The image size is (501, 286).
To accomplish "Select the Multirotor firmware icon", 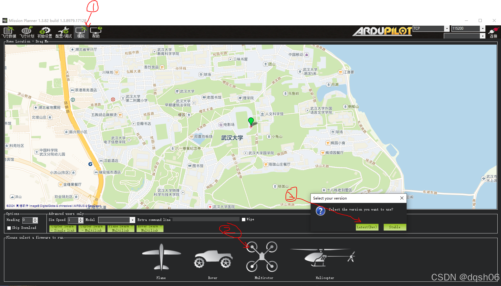I will 262,257.
